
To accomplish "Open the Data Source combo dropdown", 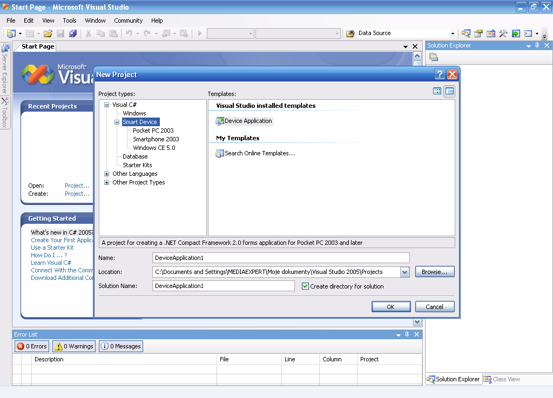I will point(453,33).
